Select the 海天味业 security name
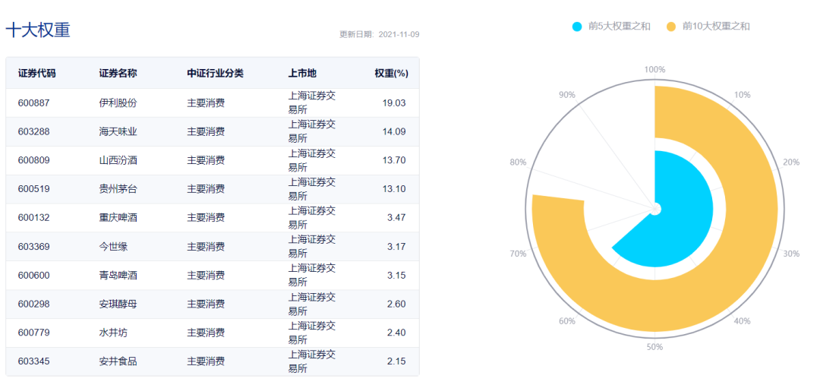This screenshot has width=820, height=388. pyautogui.click(x=118, y=132)
